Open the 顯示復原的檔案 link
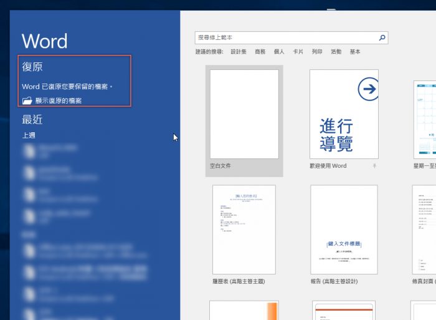The image size is (436, 320). coord(59,101)
